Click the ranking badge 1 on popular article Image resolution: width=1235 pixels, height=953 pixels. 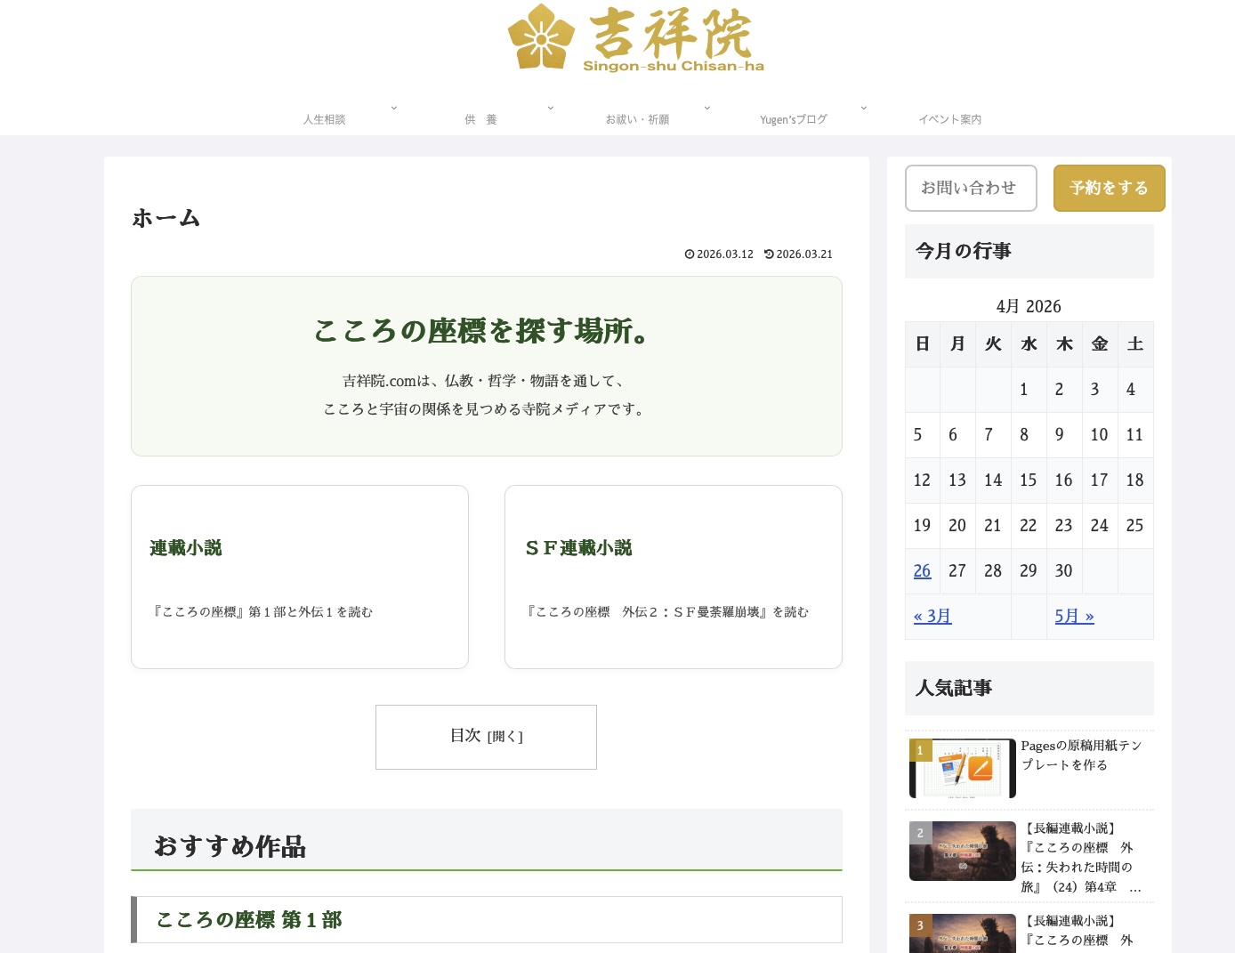click(x=920, y=750)
